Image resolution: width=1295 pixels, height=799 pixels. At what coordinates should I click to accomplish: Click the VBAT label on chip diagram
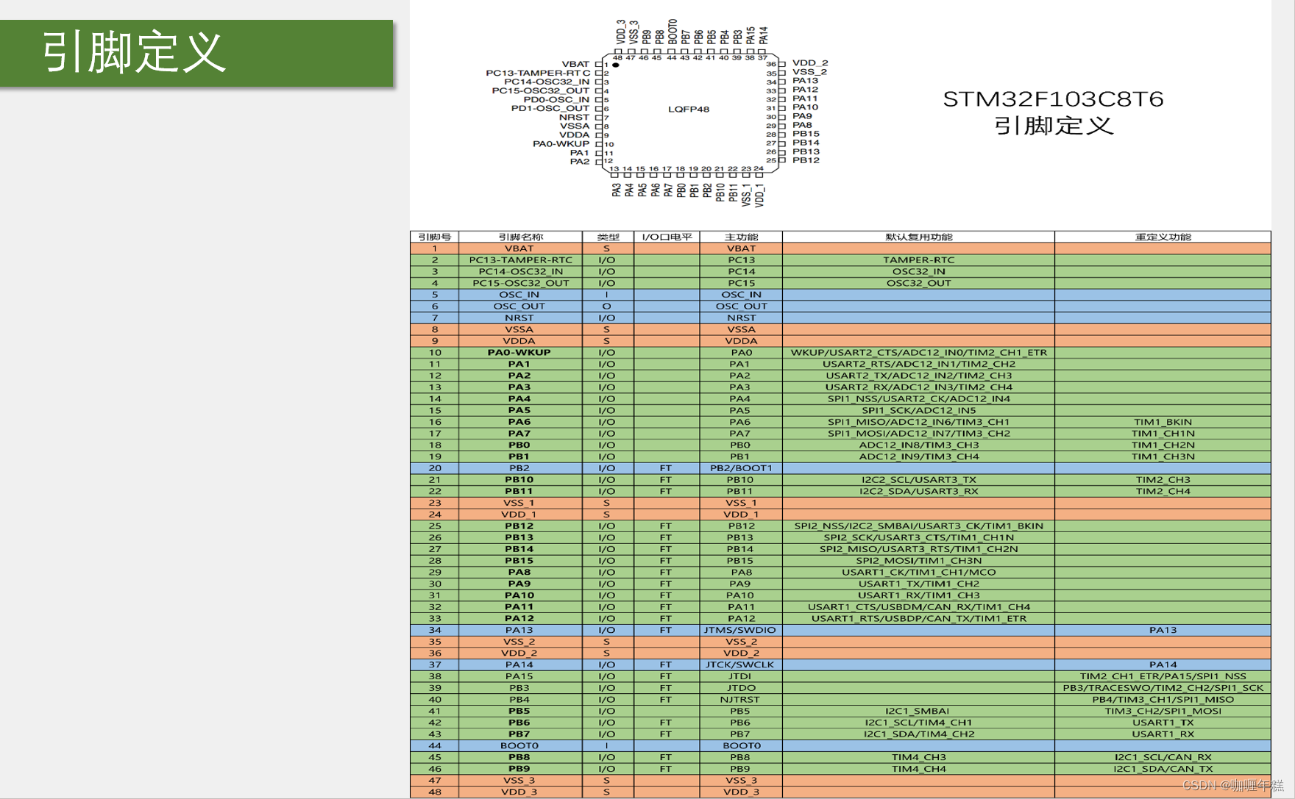point(575,64)
